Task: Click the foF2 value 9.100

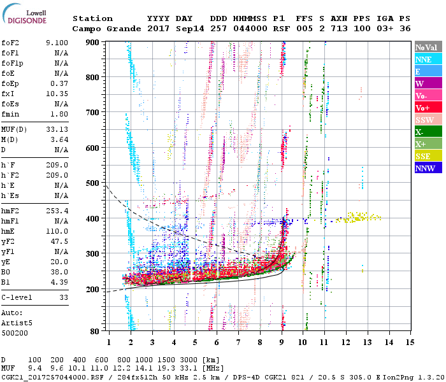Action: (55, 43)
